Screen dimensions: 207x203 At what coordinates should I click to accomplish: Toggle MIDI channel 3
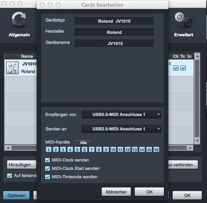click(x=63, y=150)
